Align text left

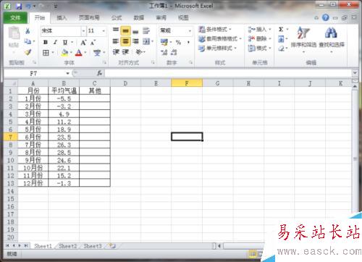(116, 41)
